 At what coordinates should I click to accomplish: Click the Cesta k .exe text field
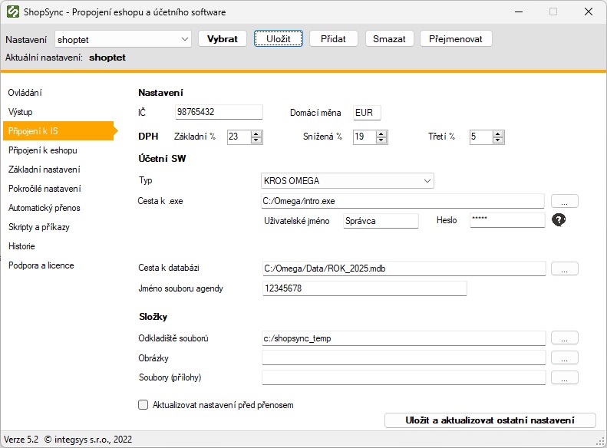click(x=403, y=201)
